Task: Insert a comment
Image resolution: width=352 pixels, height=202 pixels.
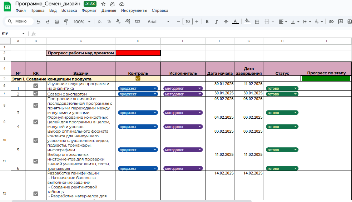Action: (341, 21)
